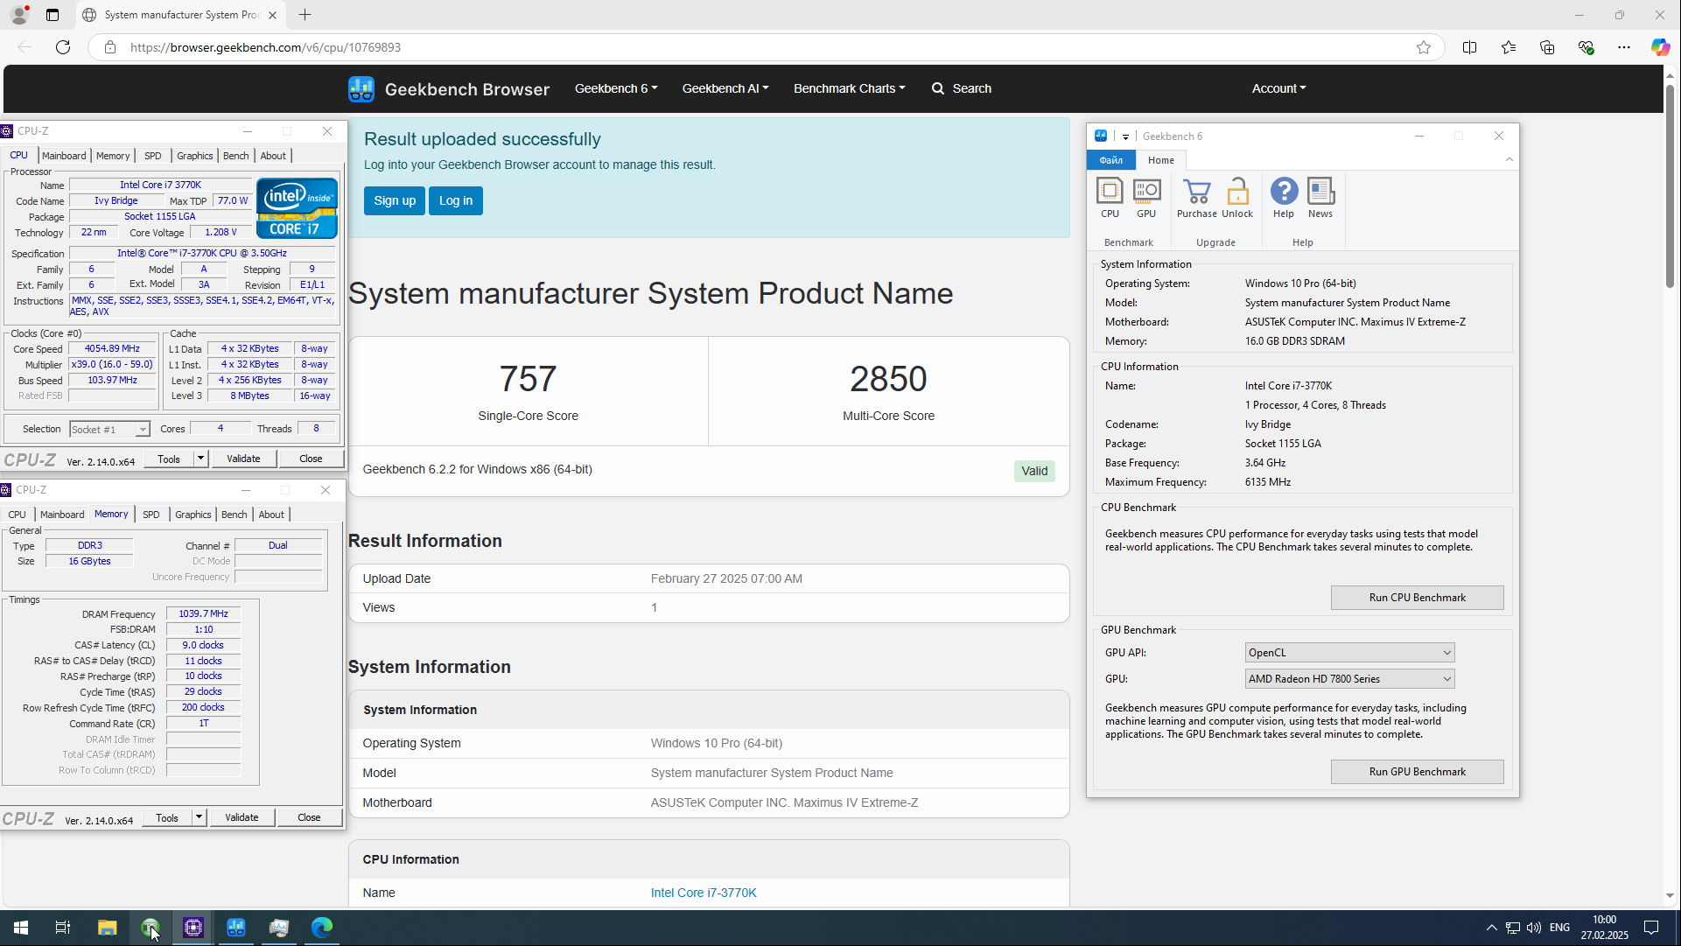The width and height of the screenshot is (1681, 946).
Task: Open Graphics tab in lower CPU-Z window
Action: [193, 515]
